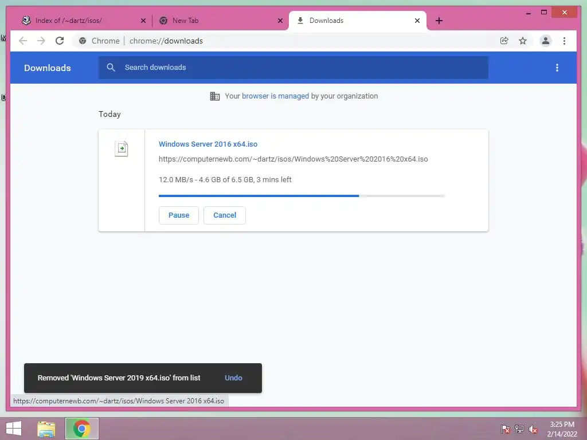Undo removal of Windows Server 2019 x64.iso
The height and width of the screenshot is (440, 587).
tap(233, 378)
